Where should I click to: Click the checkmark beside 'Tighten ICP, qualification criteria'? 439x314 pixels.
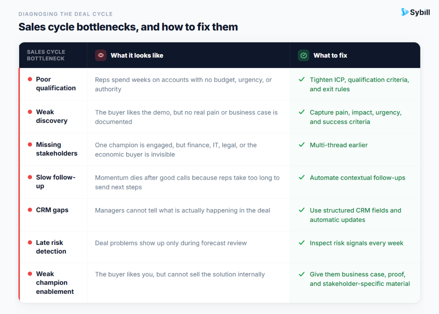point(302,79)
